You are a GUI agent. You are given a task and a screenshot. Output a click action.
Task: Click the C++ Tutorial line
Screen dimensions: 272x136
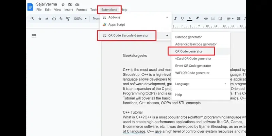[x=133, y=112]
